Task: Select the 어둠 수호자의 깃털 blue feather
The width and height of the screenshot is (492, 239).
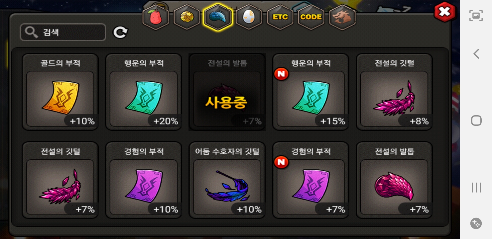Action: pos(227,180)
